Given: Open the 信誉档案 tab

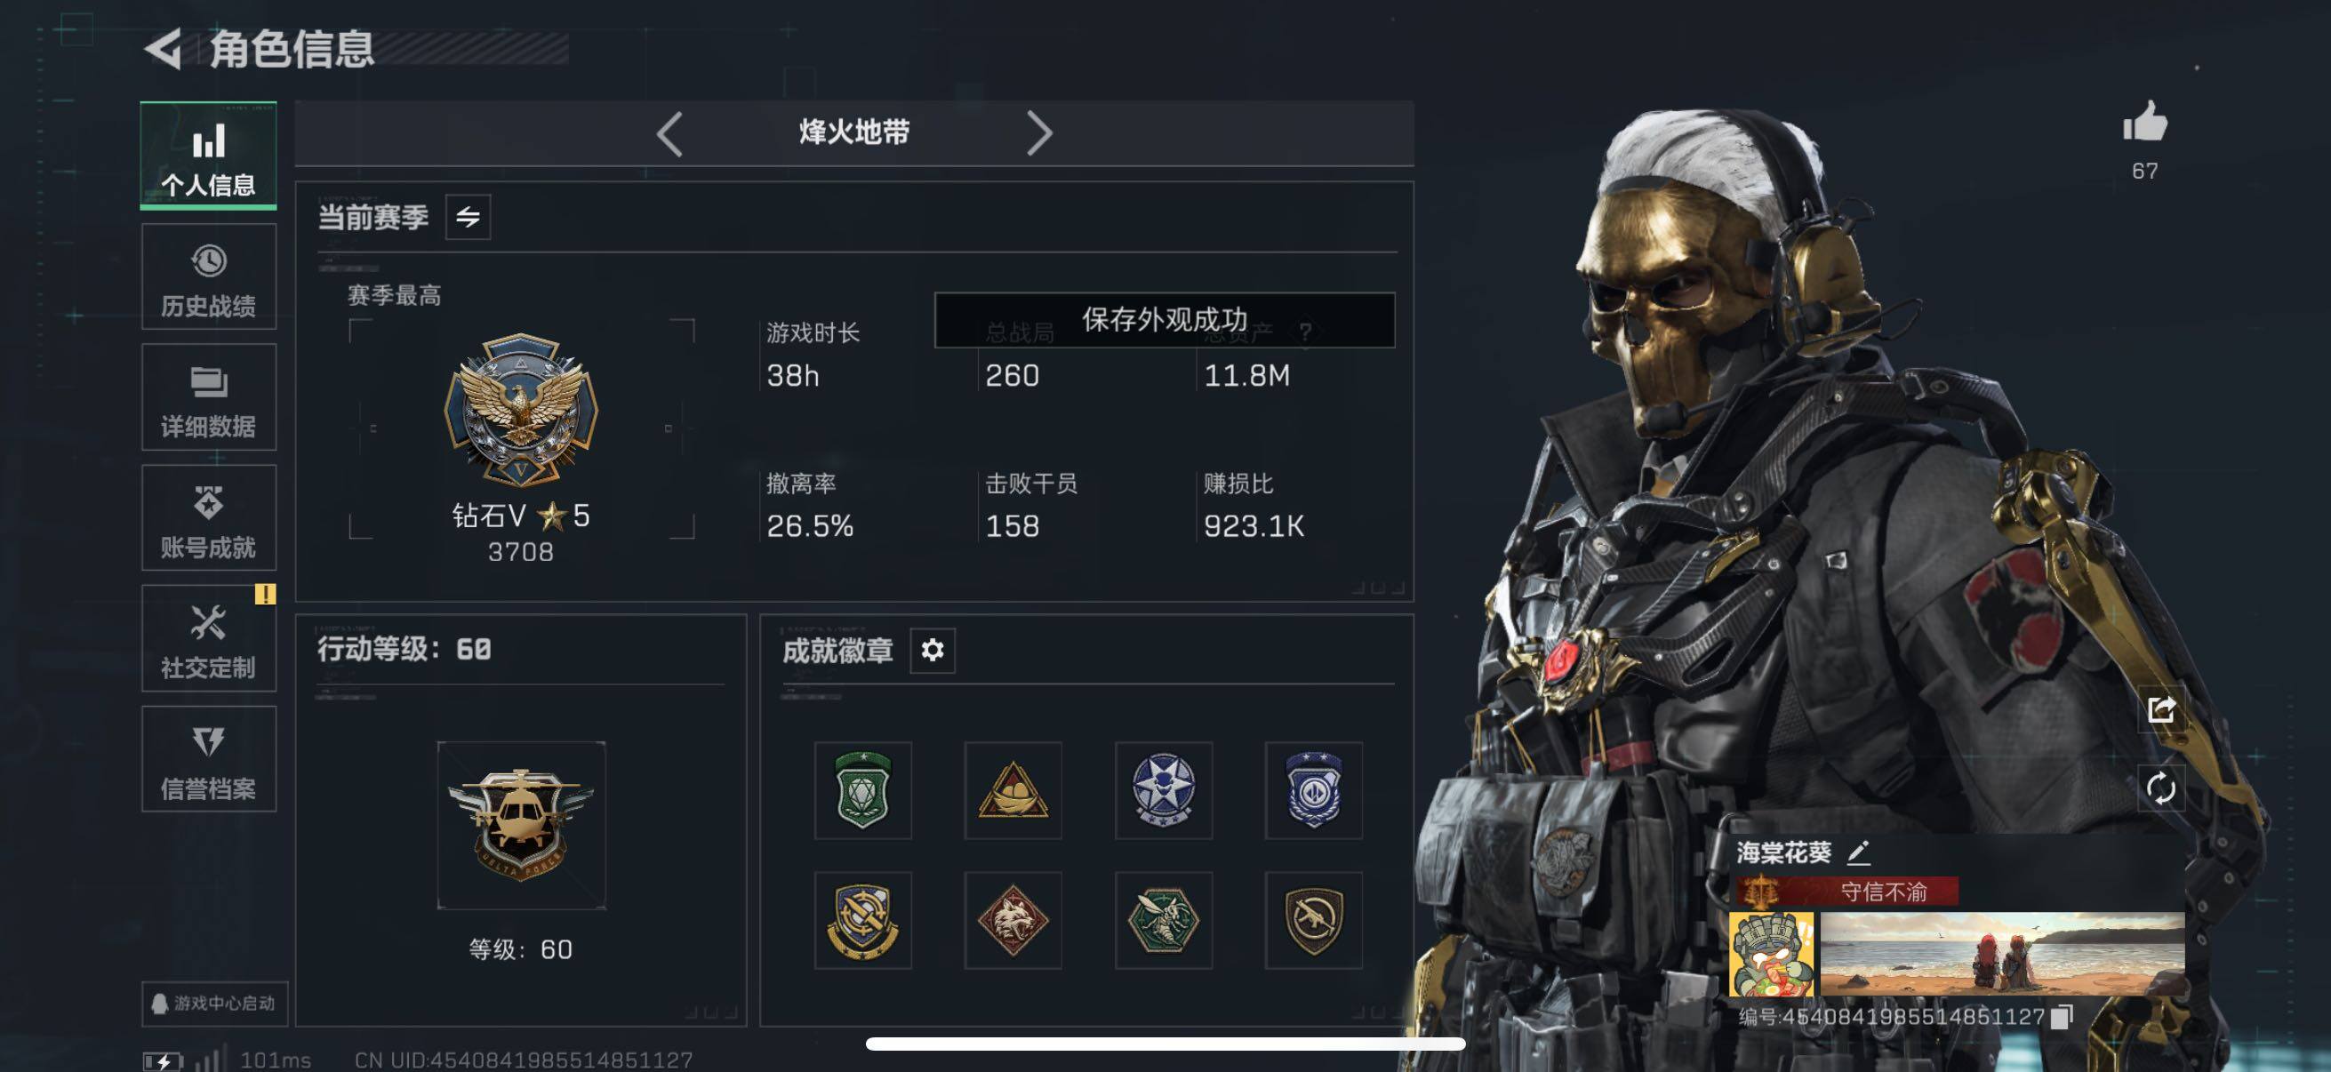Looking at the screenshot, I should tap(209, 759).
